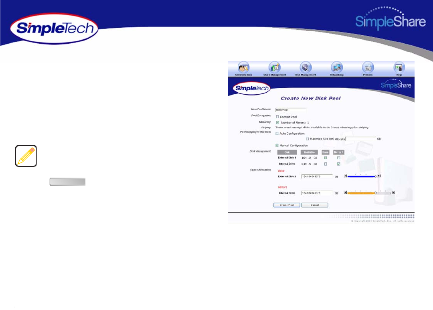Check the Auto Configuration option
Viewport: 433px width, 310px height.
click(277, 134)
